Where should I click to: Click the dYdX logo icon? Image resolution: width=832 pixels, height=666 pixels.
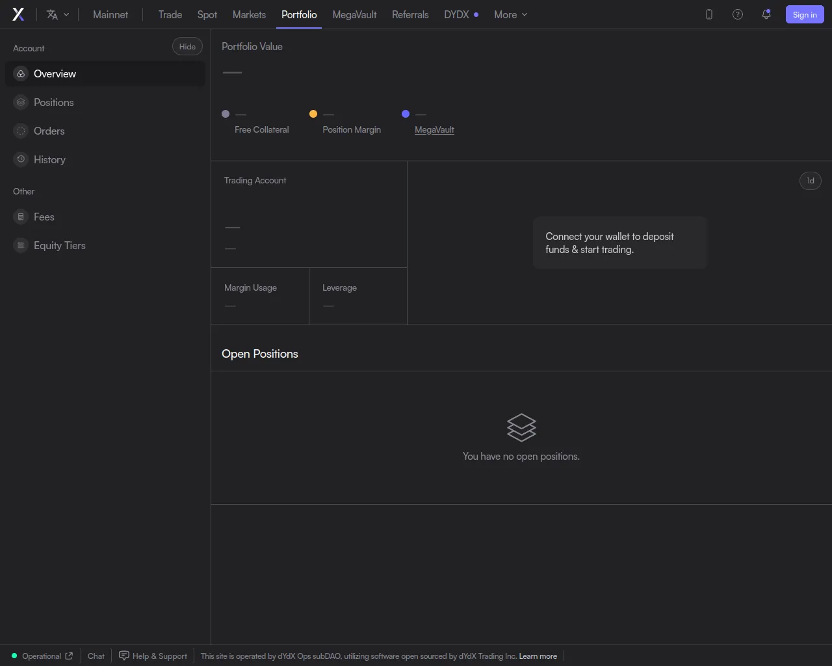[x=18, y=14]
